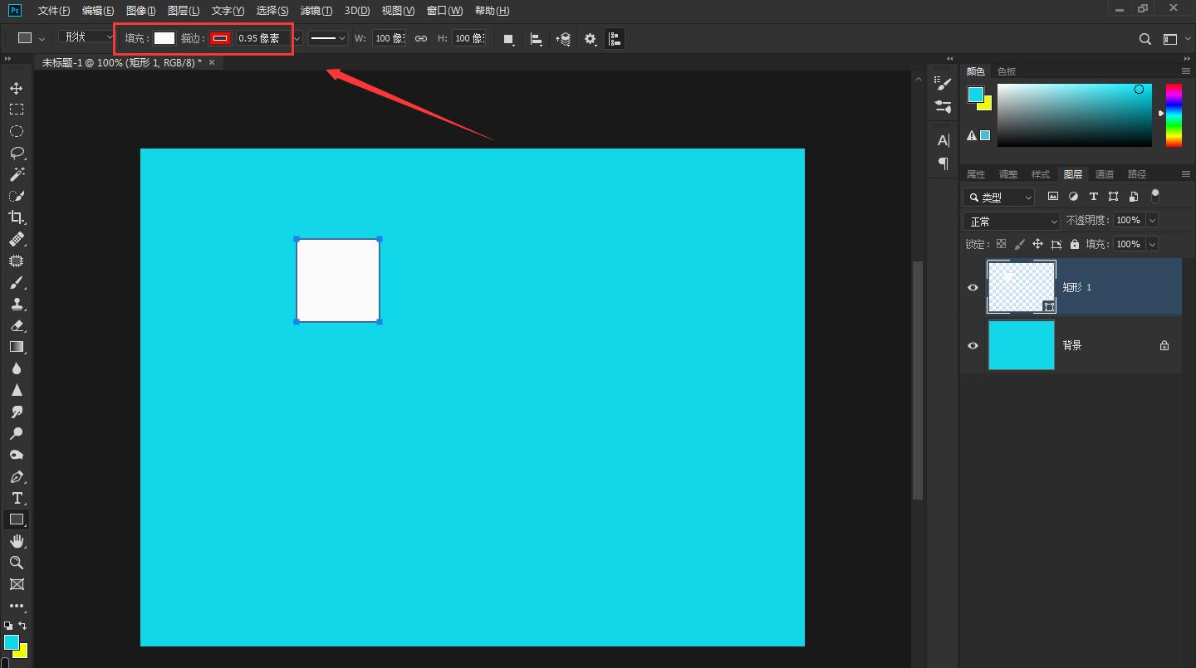Select the Eraser tool
Screen dimensions: 1196x668
pos(16,325)
